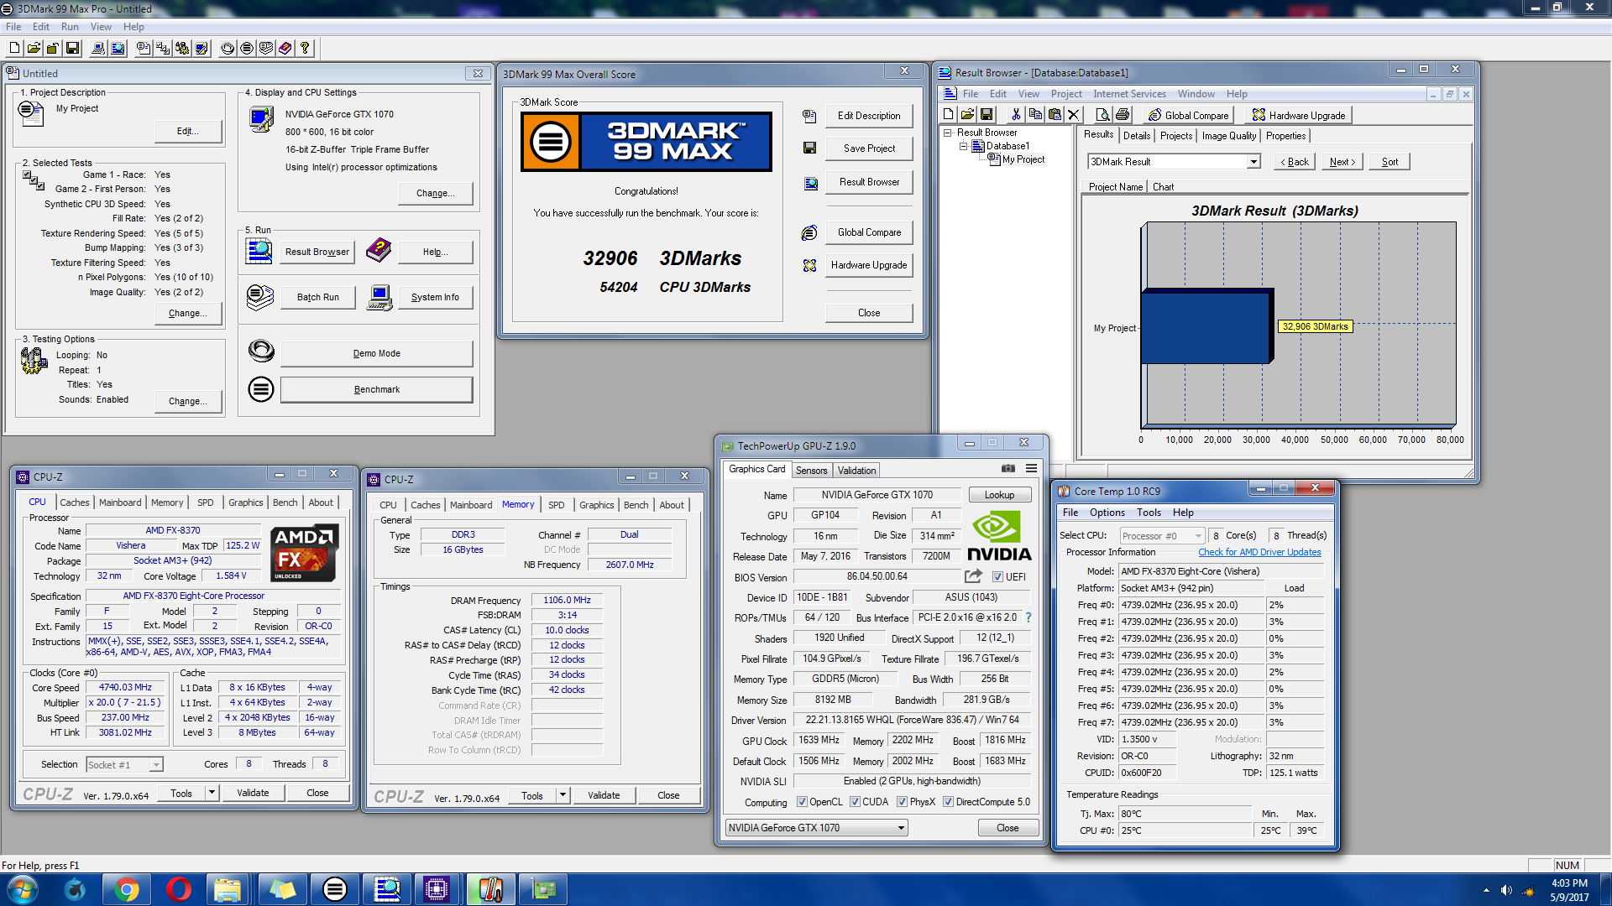Click the Open project folder toolbar icon
This screenshot has width=1612, height=906.
tap(34, 49)
